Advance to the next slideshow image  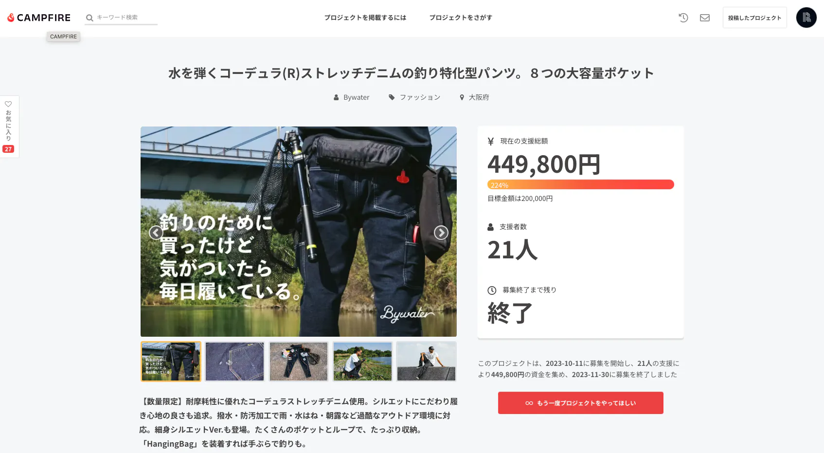441,233
